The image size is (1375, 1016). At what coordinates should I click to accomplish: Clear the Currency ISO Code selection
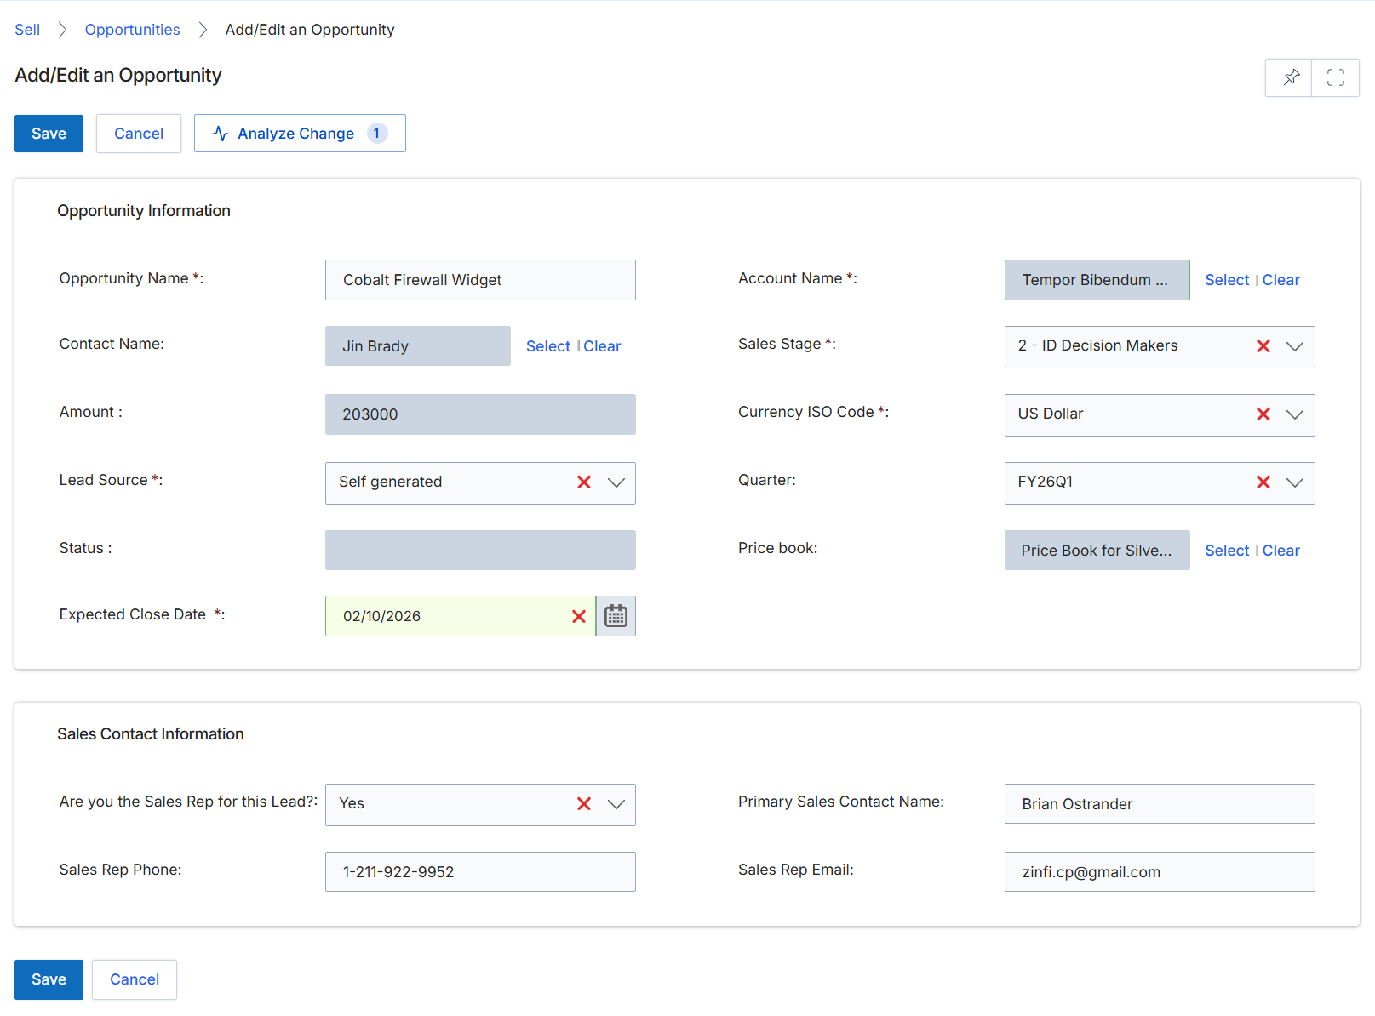[x=1263, y=414]
